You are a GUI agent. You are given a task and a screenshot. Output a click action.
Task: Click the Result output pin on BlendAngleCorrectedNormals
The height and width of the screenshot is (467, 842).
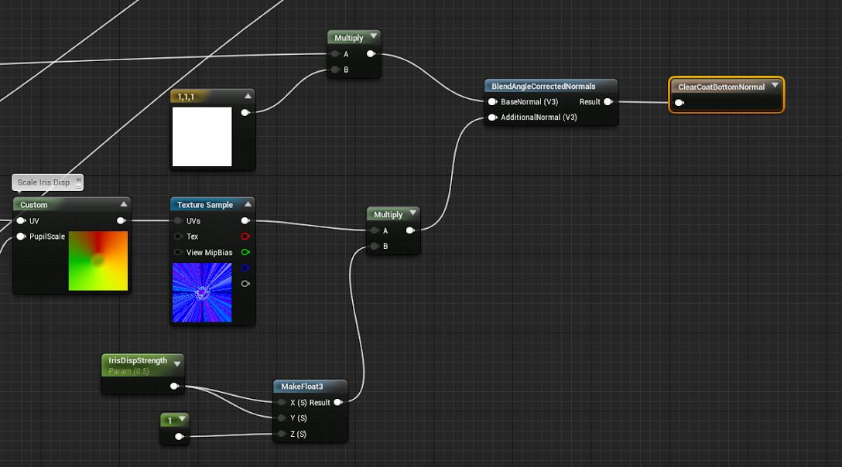pos(608,101)
